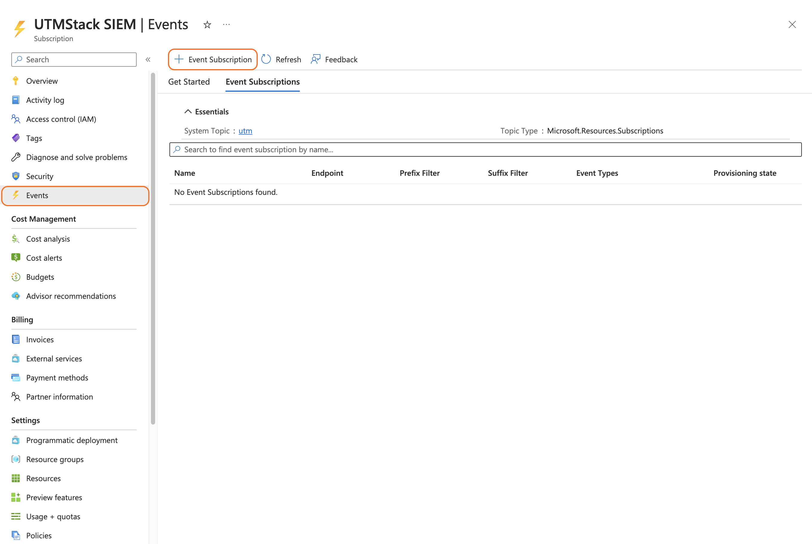Click the Refresh icon in toolbar

pyautogui.click(x=266, y=59)
